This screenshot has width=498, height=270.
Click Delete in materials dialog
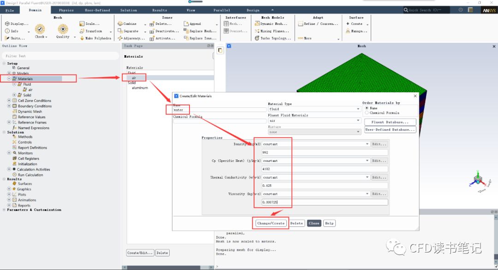point(296,223)
